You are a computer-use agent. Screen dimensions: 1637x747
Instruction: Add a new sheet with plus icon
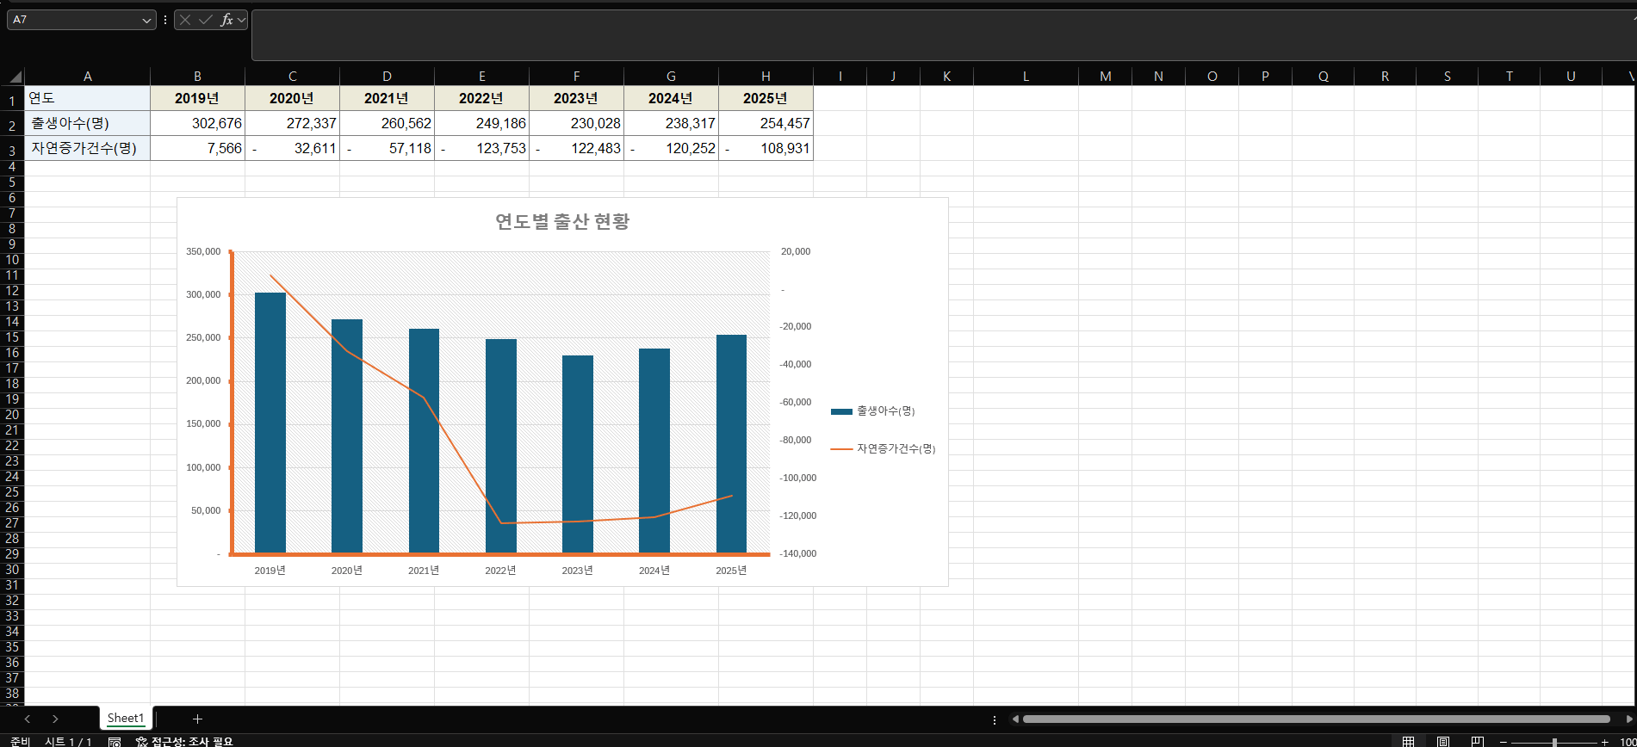click(x=197, y=719)
